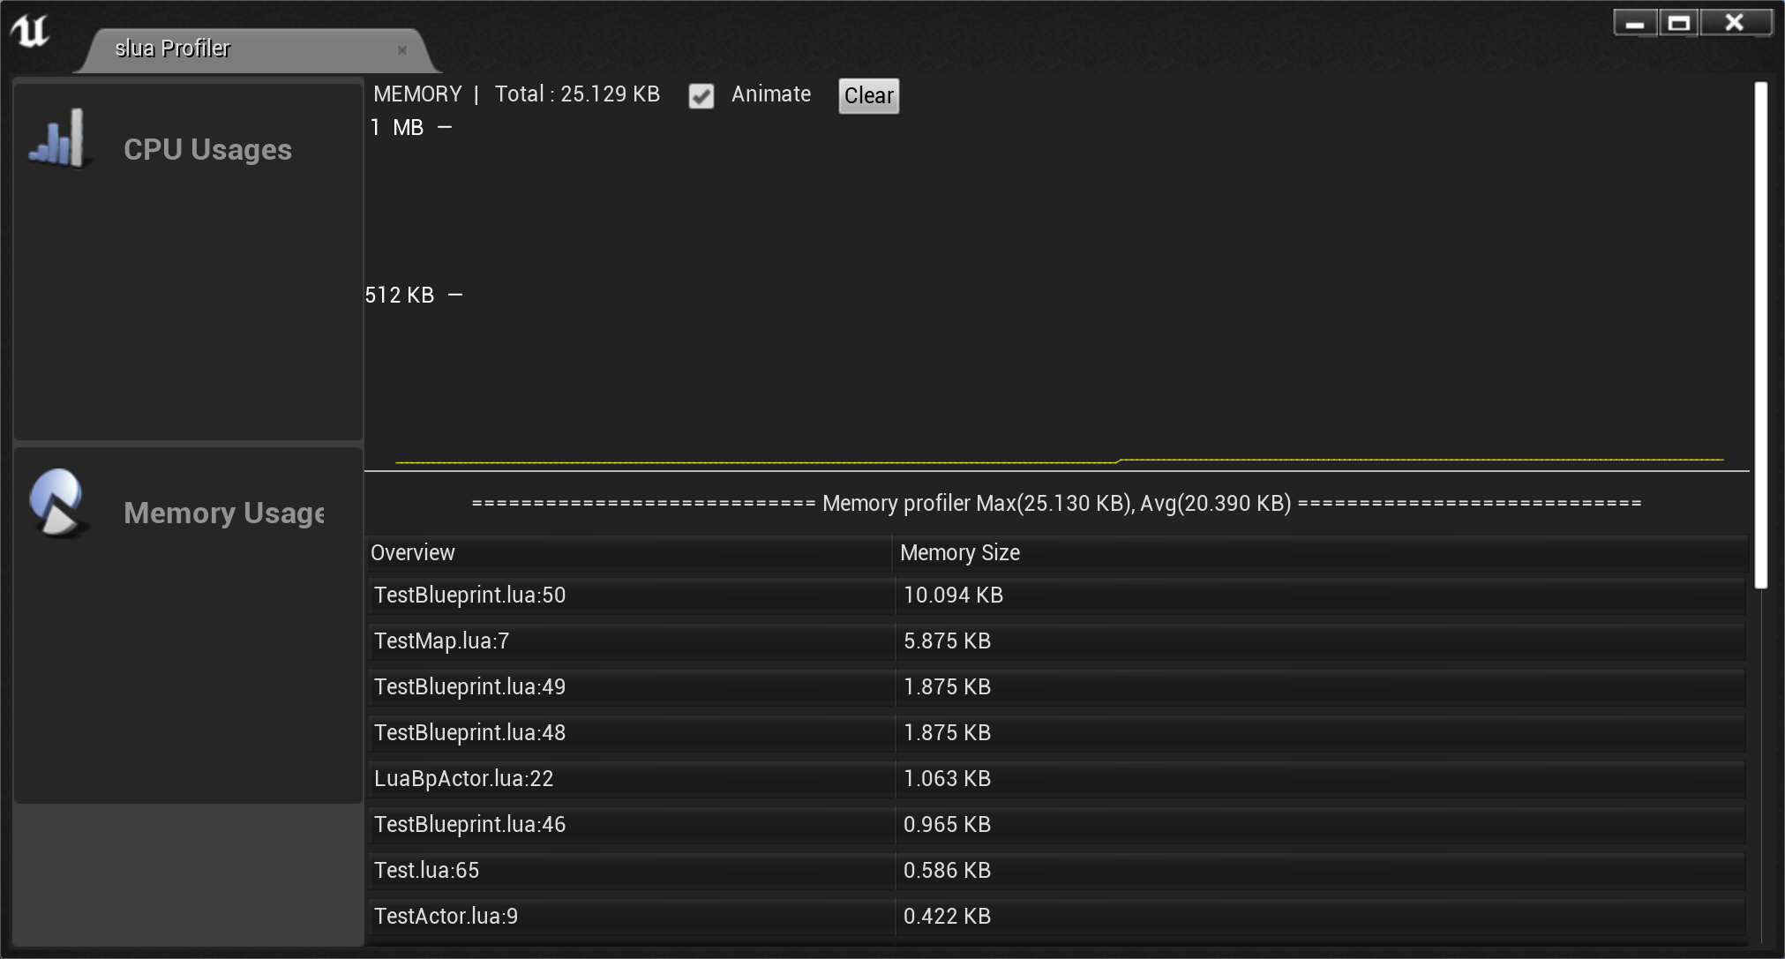Open the CPU Usages panel
Screen dimensions: 1785x959
tap(206, 150)
